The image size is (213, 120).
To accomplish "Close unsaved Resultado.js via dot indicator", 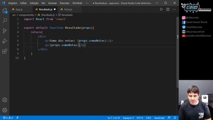I will point(55,9).
